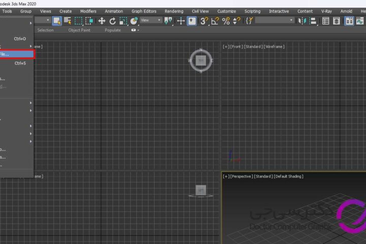The width and height of the screenshot is (366, 244).
Task: Click Perspective viewport [+] menu
Action: [226, 176]
